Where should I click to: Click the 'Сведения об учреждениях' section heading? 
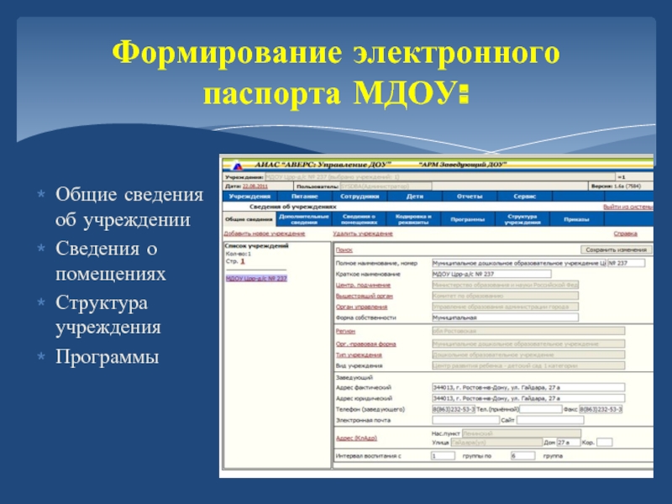[292, 207]
